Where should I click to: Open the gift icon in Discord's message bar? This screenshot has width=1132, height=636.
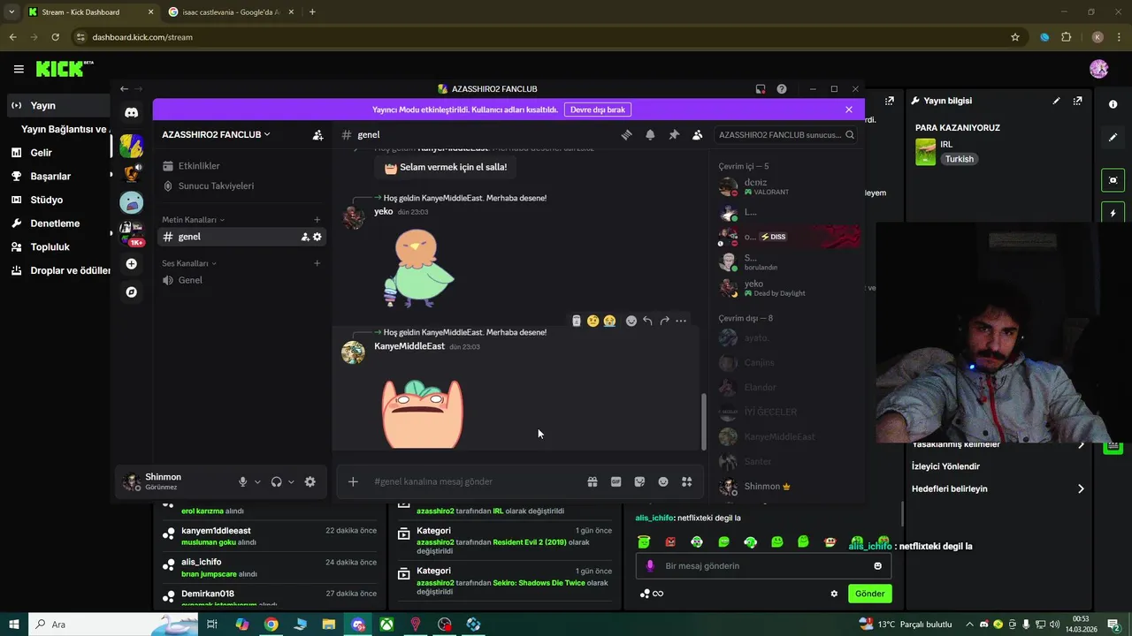coord(593,481)
